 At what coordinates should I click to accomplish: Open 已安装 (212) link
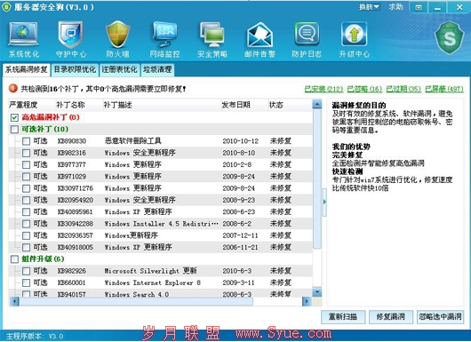(323, 89)
